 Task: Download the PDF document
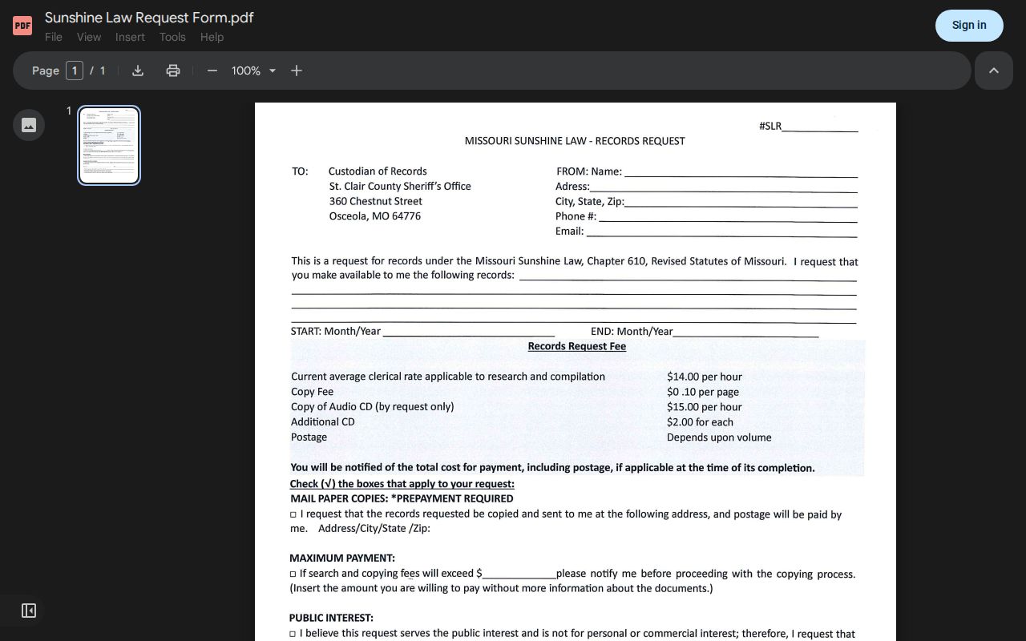pos(138,71)
